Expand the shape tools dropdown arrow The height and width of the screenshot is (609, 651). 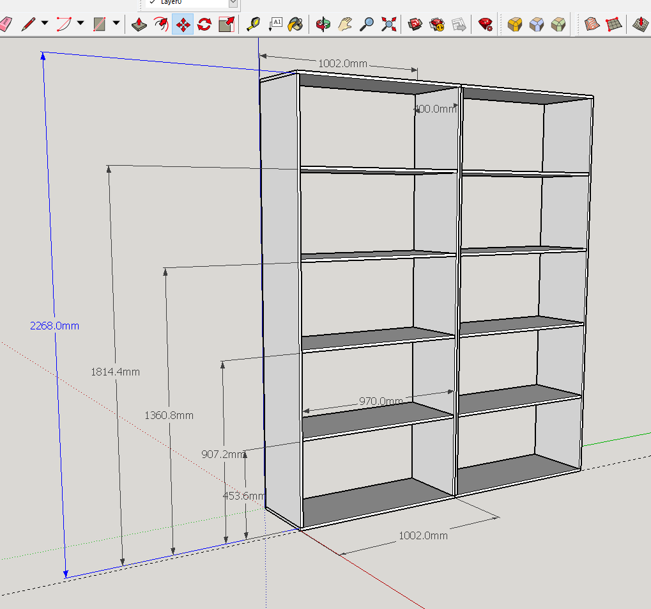pyautogui.click(x=116, y=24)
